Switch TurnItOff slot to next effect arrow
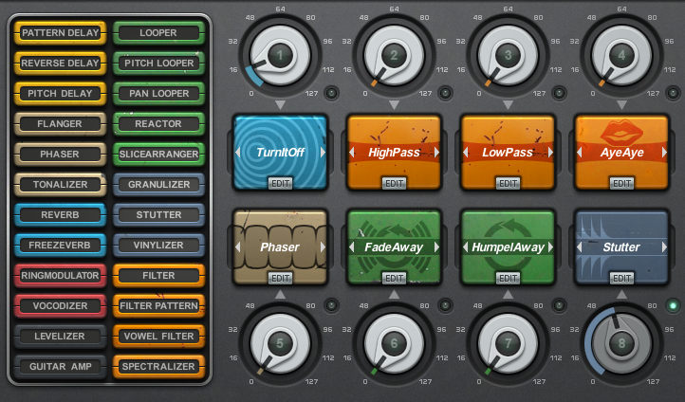 click(323, 152)
